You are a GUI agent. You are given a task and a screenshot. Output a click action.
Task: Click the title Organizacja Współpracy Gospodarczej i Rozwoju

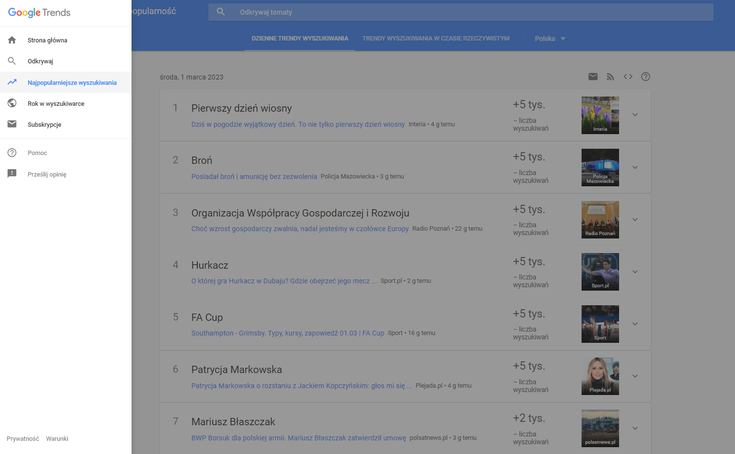(x=300, y=213)
